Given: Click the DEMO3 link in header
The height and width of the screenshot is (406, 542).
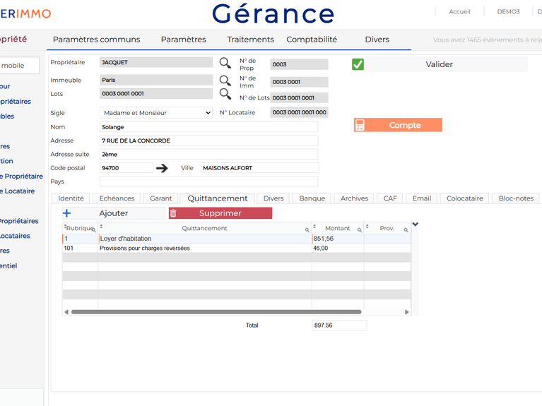Looking at the screenshot, I should (x=508, y=12).
